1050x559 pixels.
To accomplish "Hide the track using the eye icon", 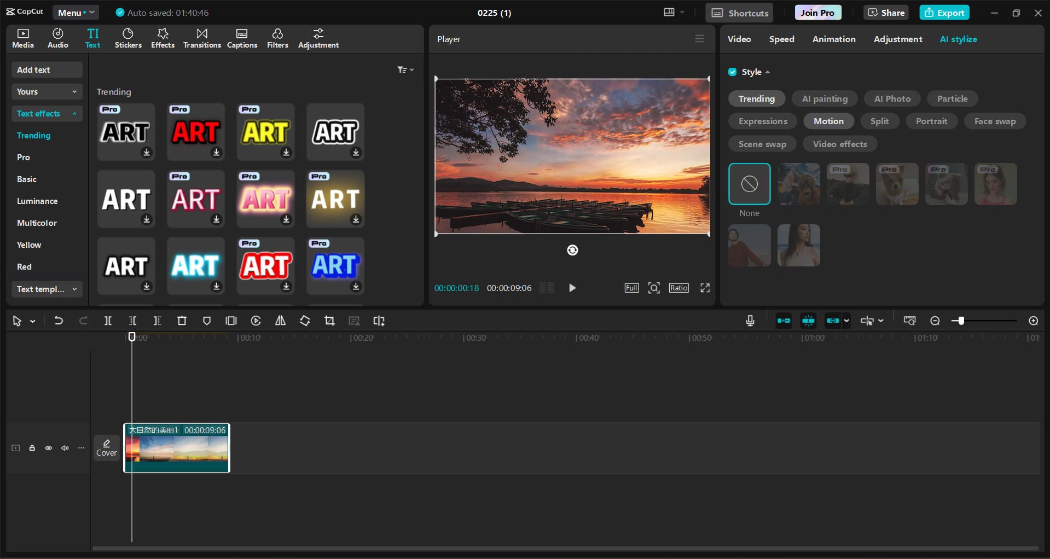I will coord(48,447).
